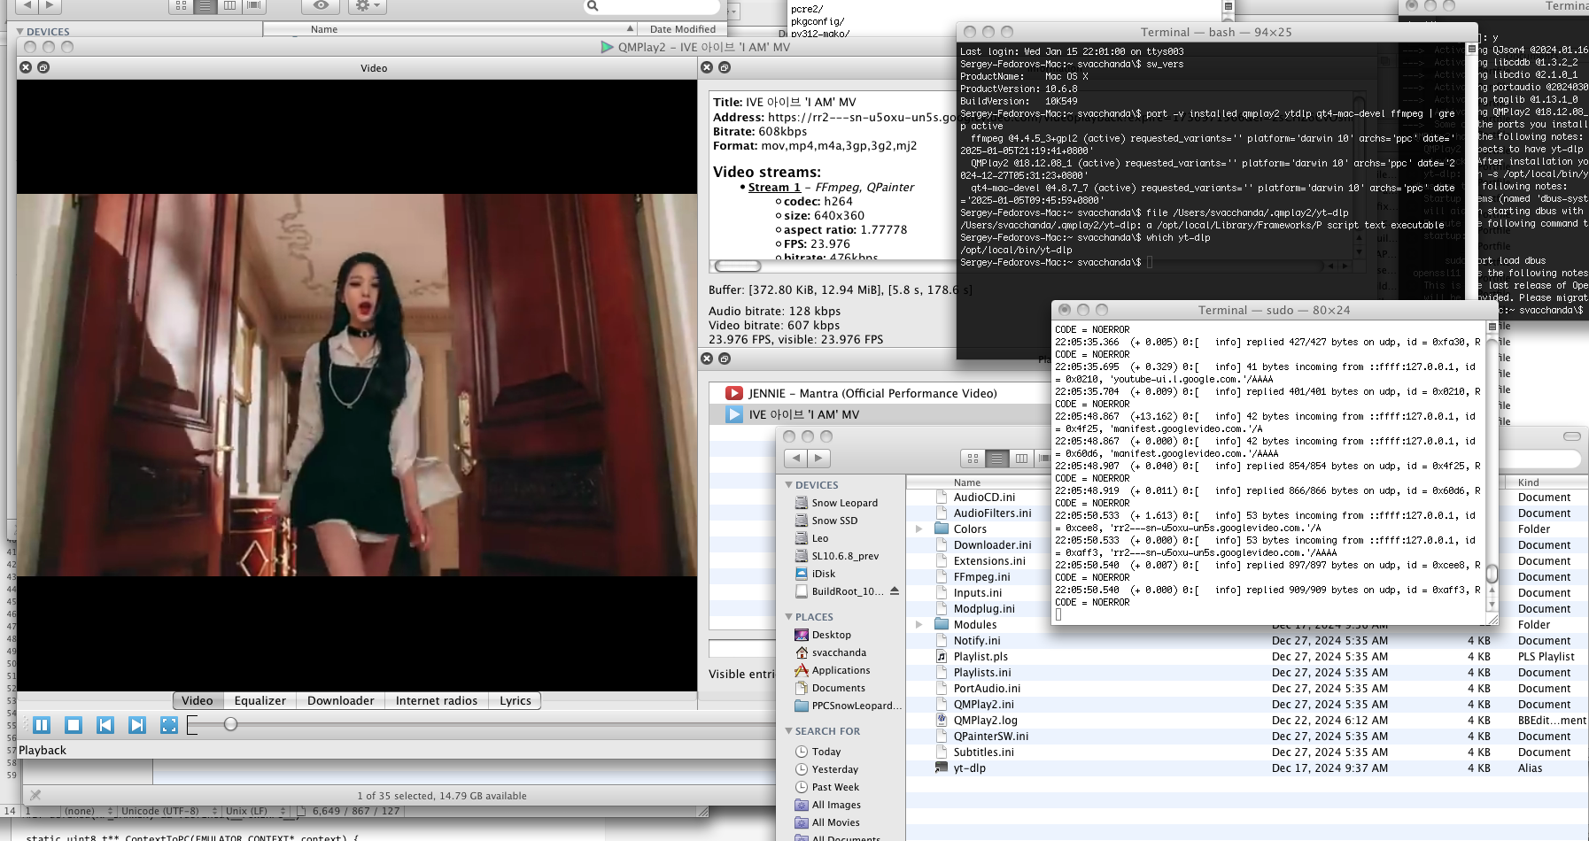
Task: Collapse the SEARCH FOR sidebar section
Action: [x=788, y=731]
